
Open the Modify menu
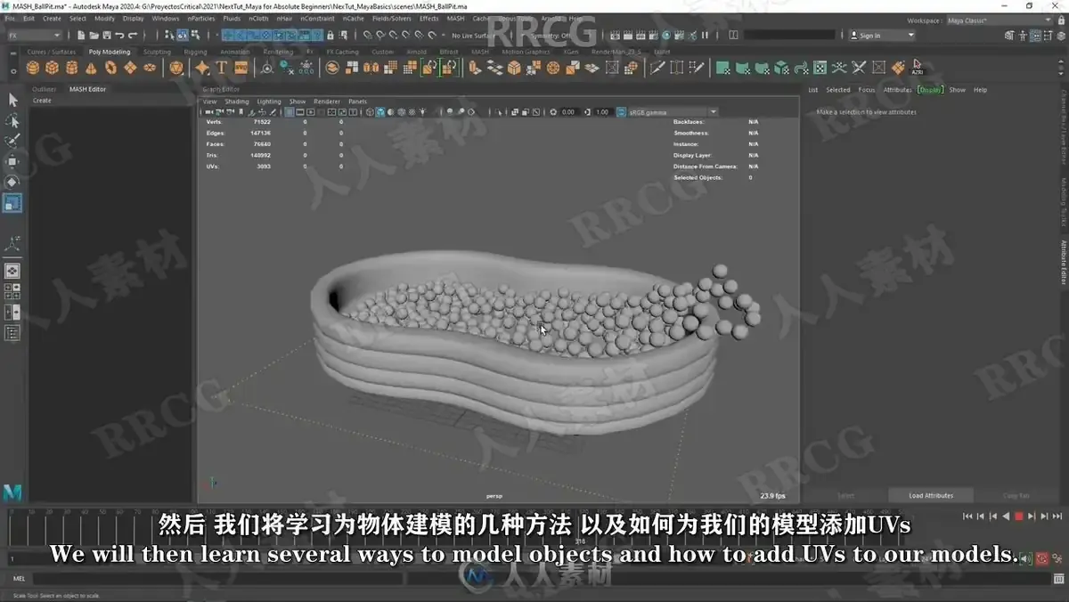(x=104, y=18)
